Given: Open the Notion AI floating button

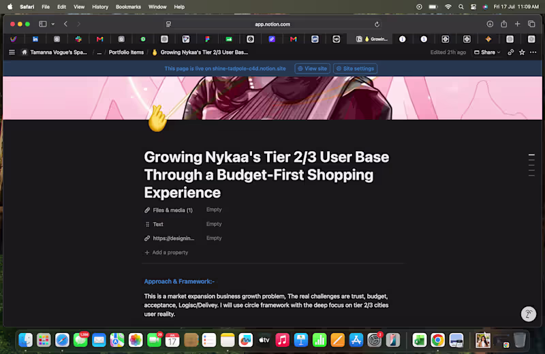Looking at the screenshot, I should pos(529,314).
